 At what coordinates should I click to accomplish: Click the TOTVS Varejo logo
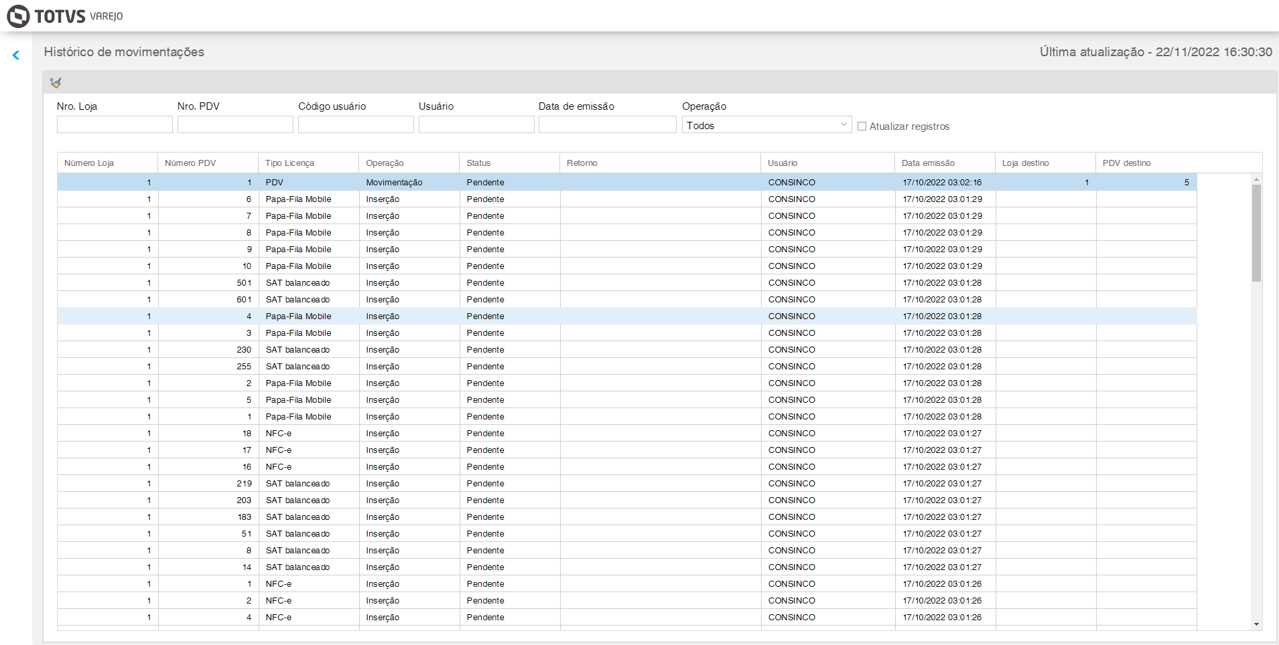pyautogui.click(x=65, y=16)
